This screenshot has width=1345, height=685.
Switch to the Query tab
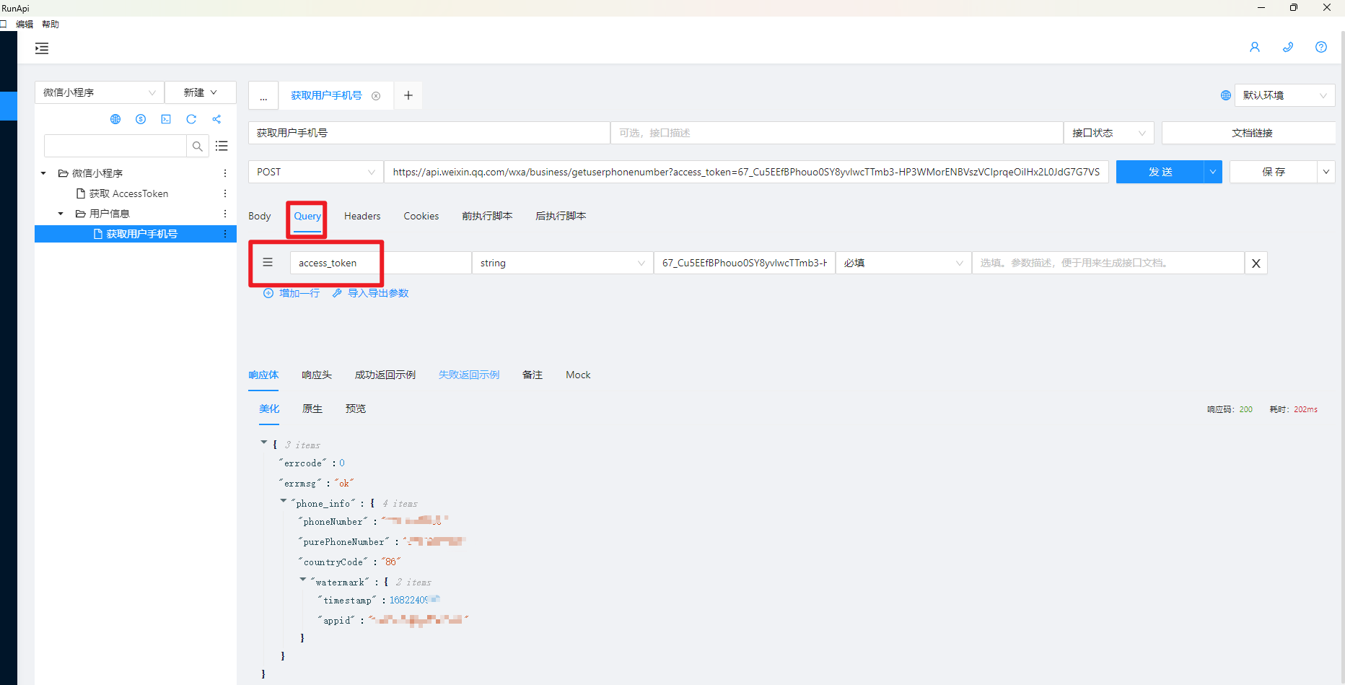pos(307,216)
